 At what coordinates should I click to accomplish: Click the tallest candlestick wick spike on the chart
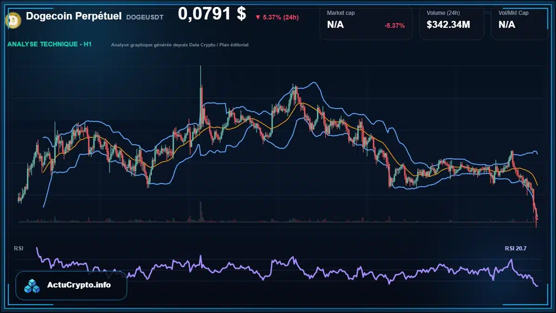click(201, 77)
